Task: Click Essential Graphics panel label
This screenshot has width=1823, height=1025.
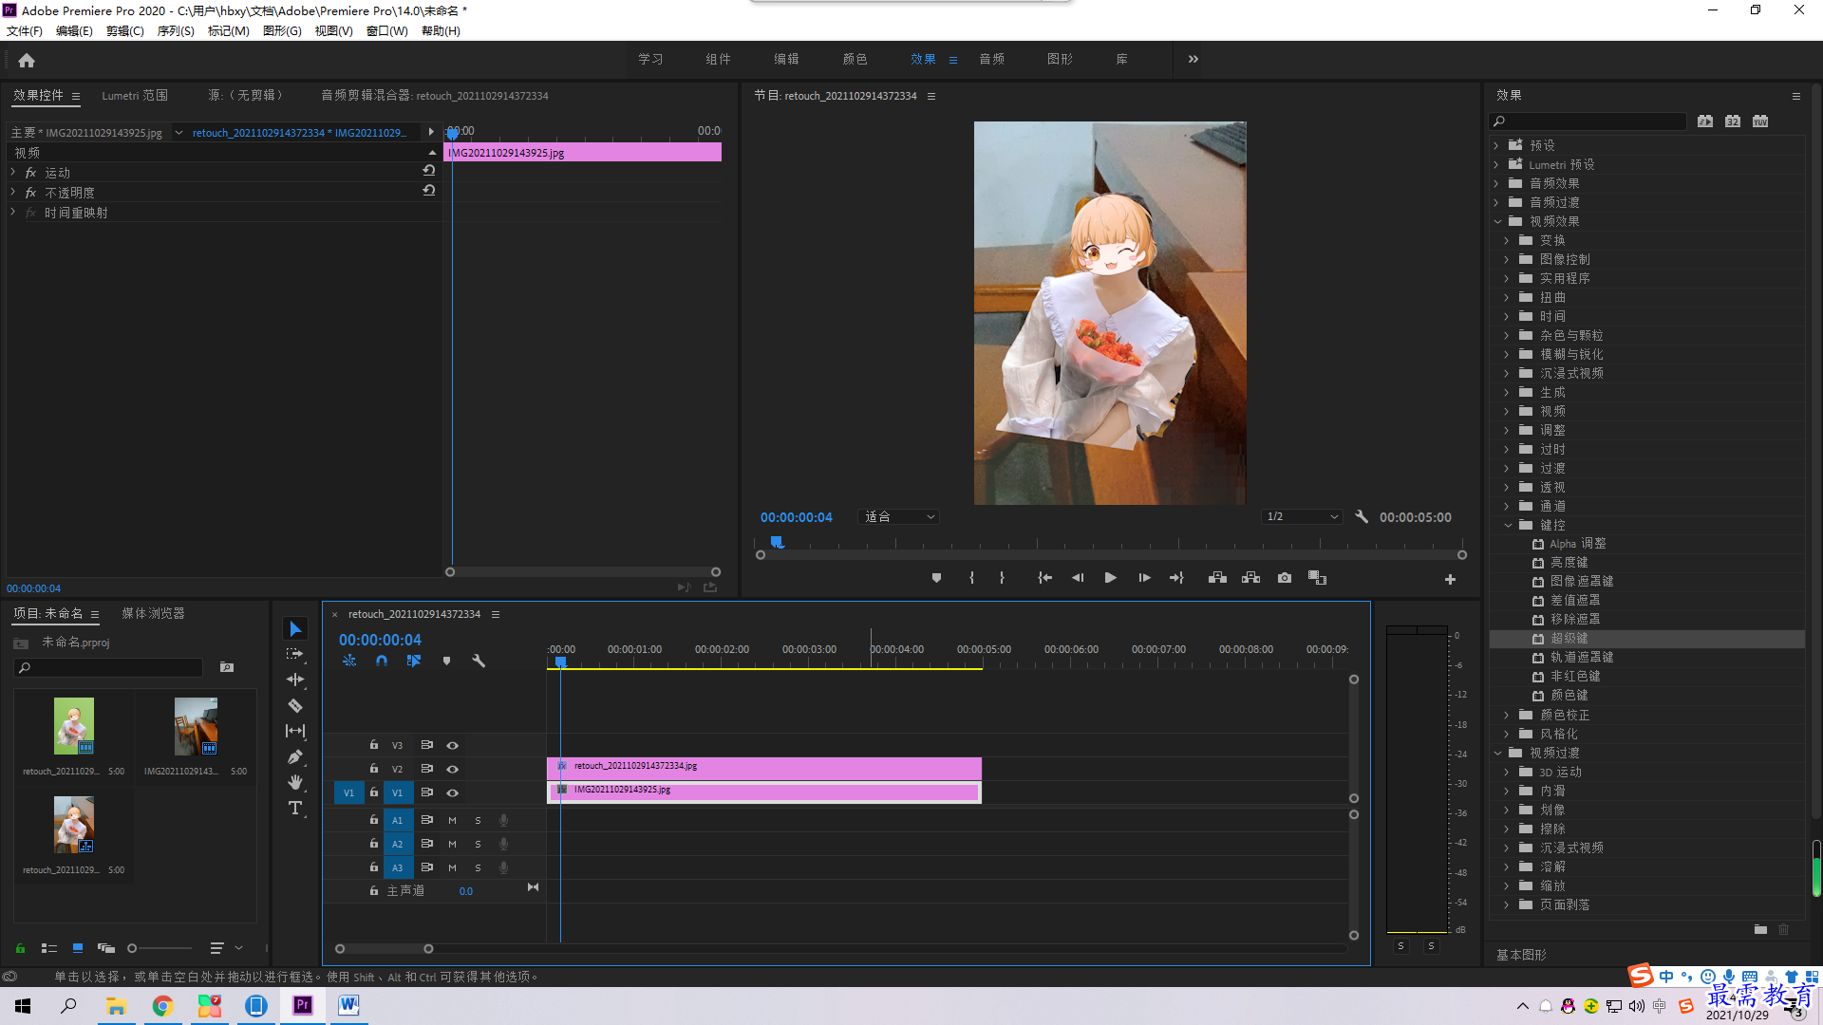Action: 1522,955
